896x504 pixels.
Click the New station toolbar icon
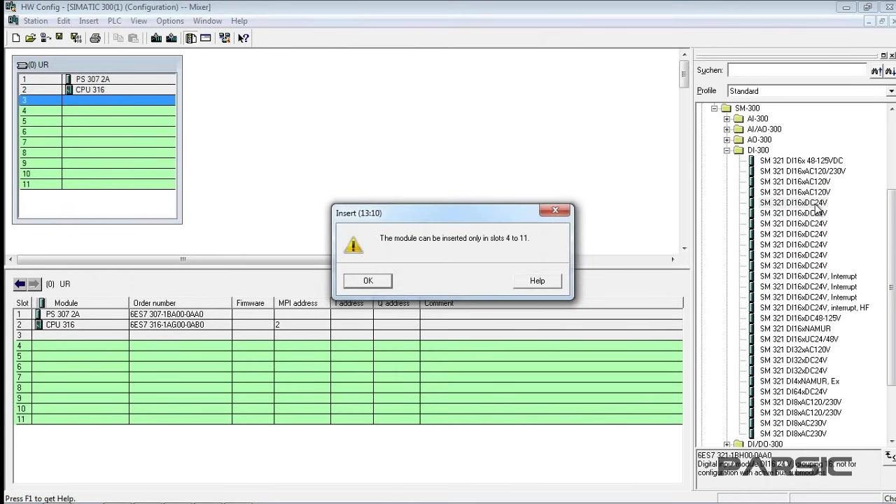tap(16, 38)
